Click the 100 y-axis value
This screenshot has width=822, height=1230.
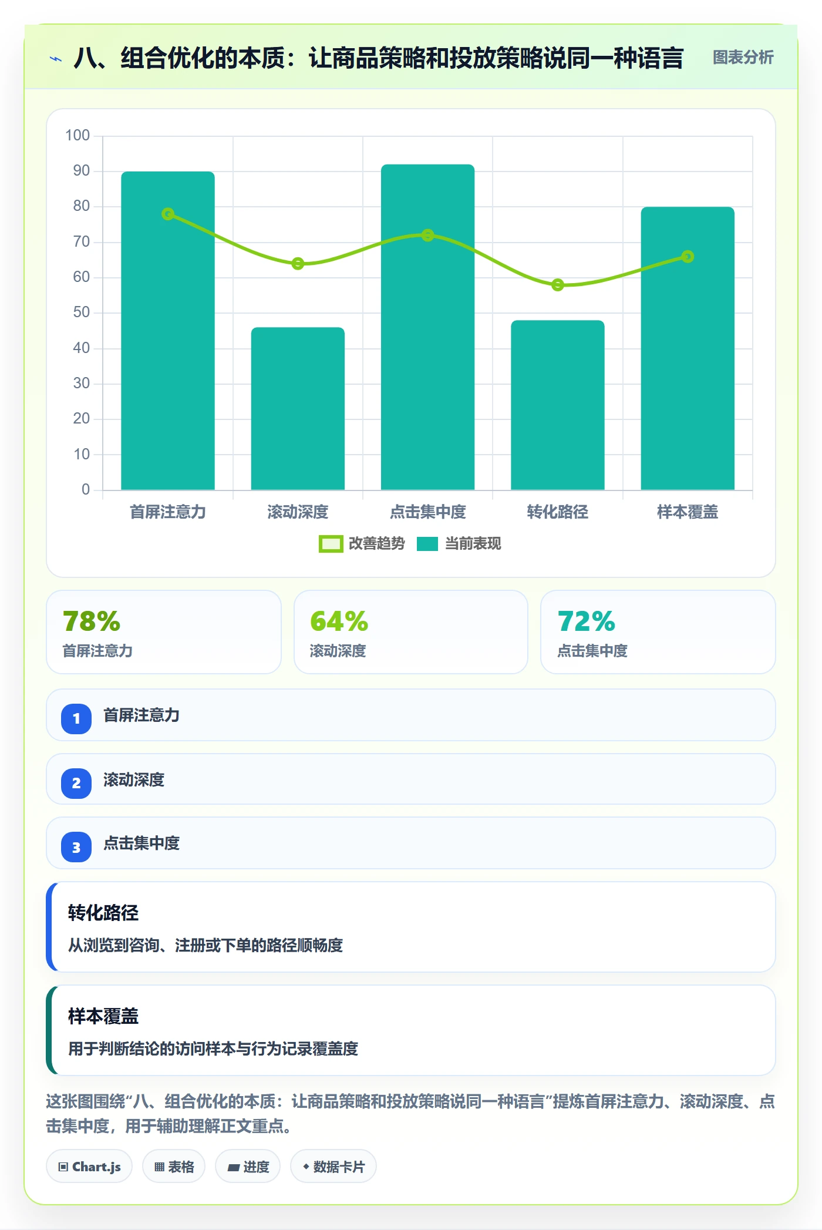click(78, 136)
